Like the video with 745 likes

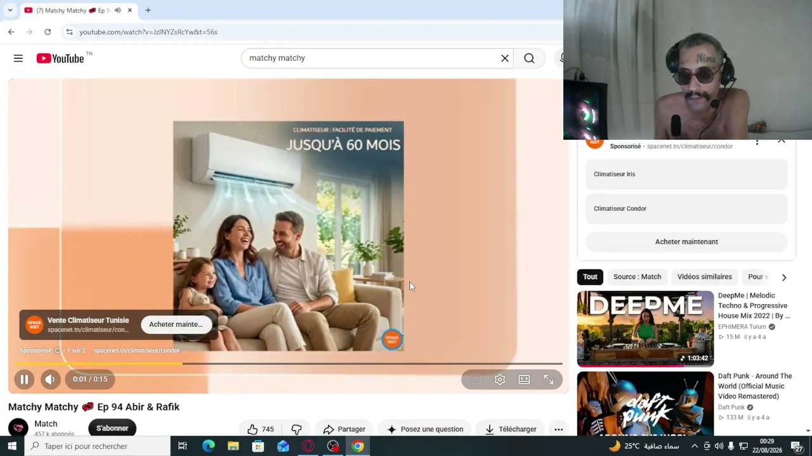coord(260,429)
